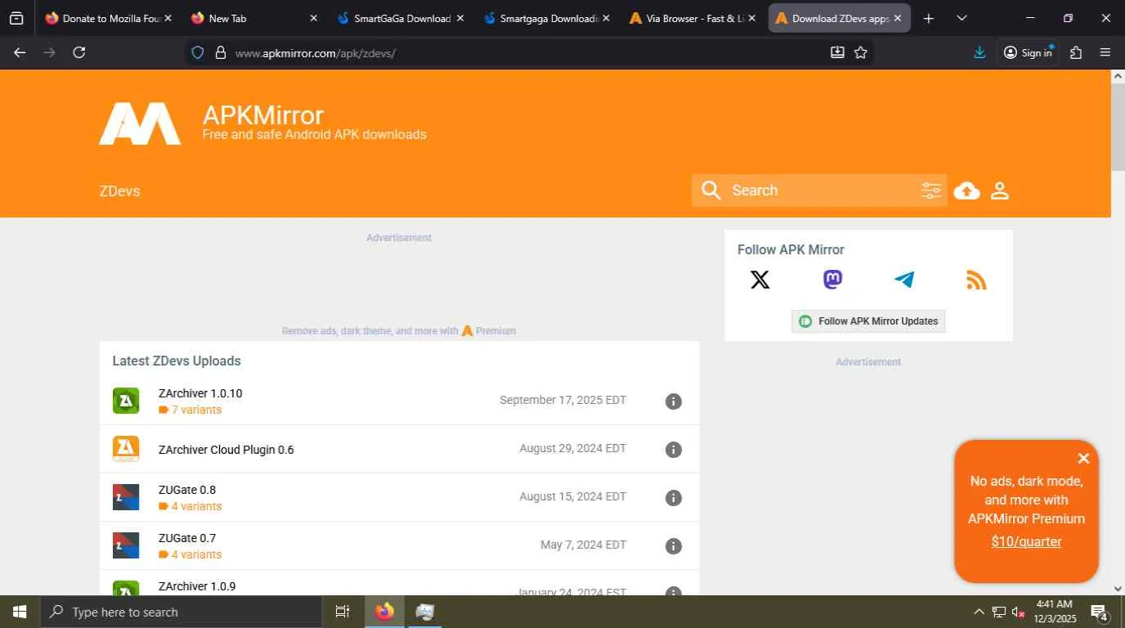Click the ZDevs developer heading

coord(120,191)
